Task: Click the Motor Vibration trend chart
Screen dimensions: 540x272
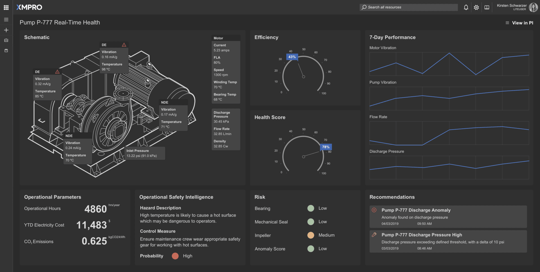Action: pyautogui.click(x=449, y=64)
